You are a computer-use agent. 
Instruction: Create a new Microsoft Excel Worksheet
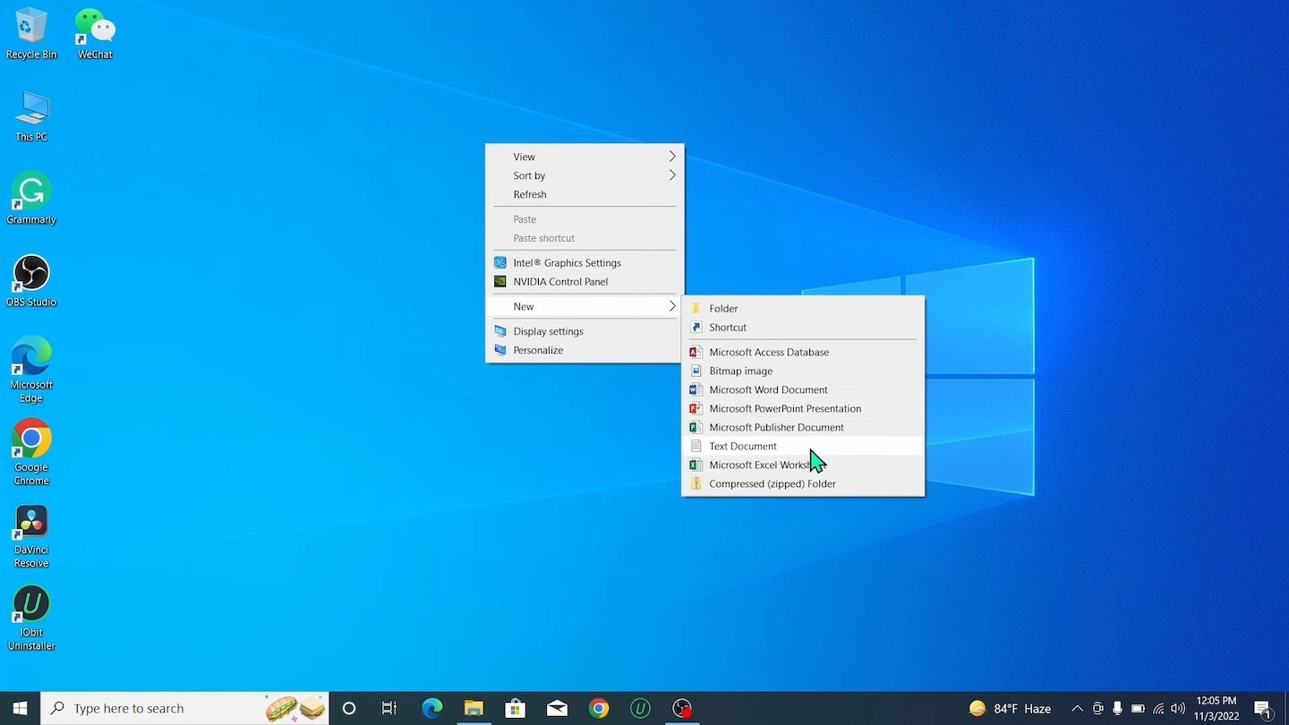(803, 465)
